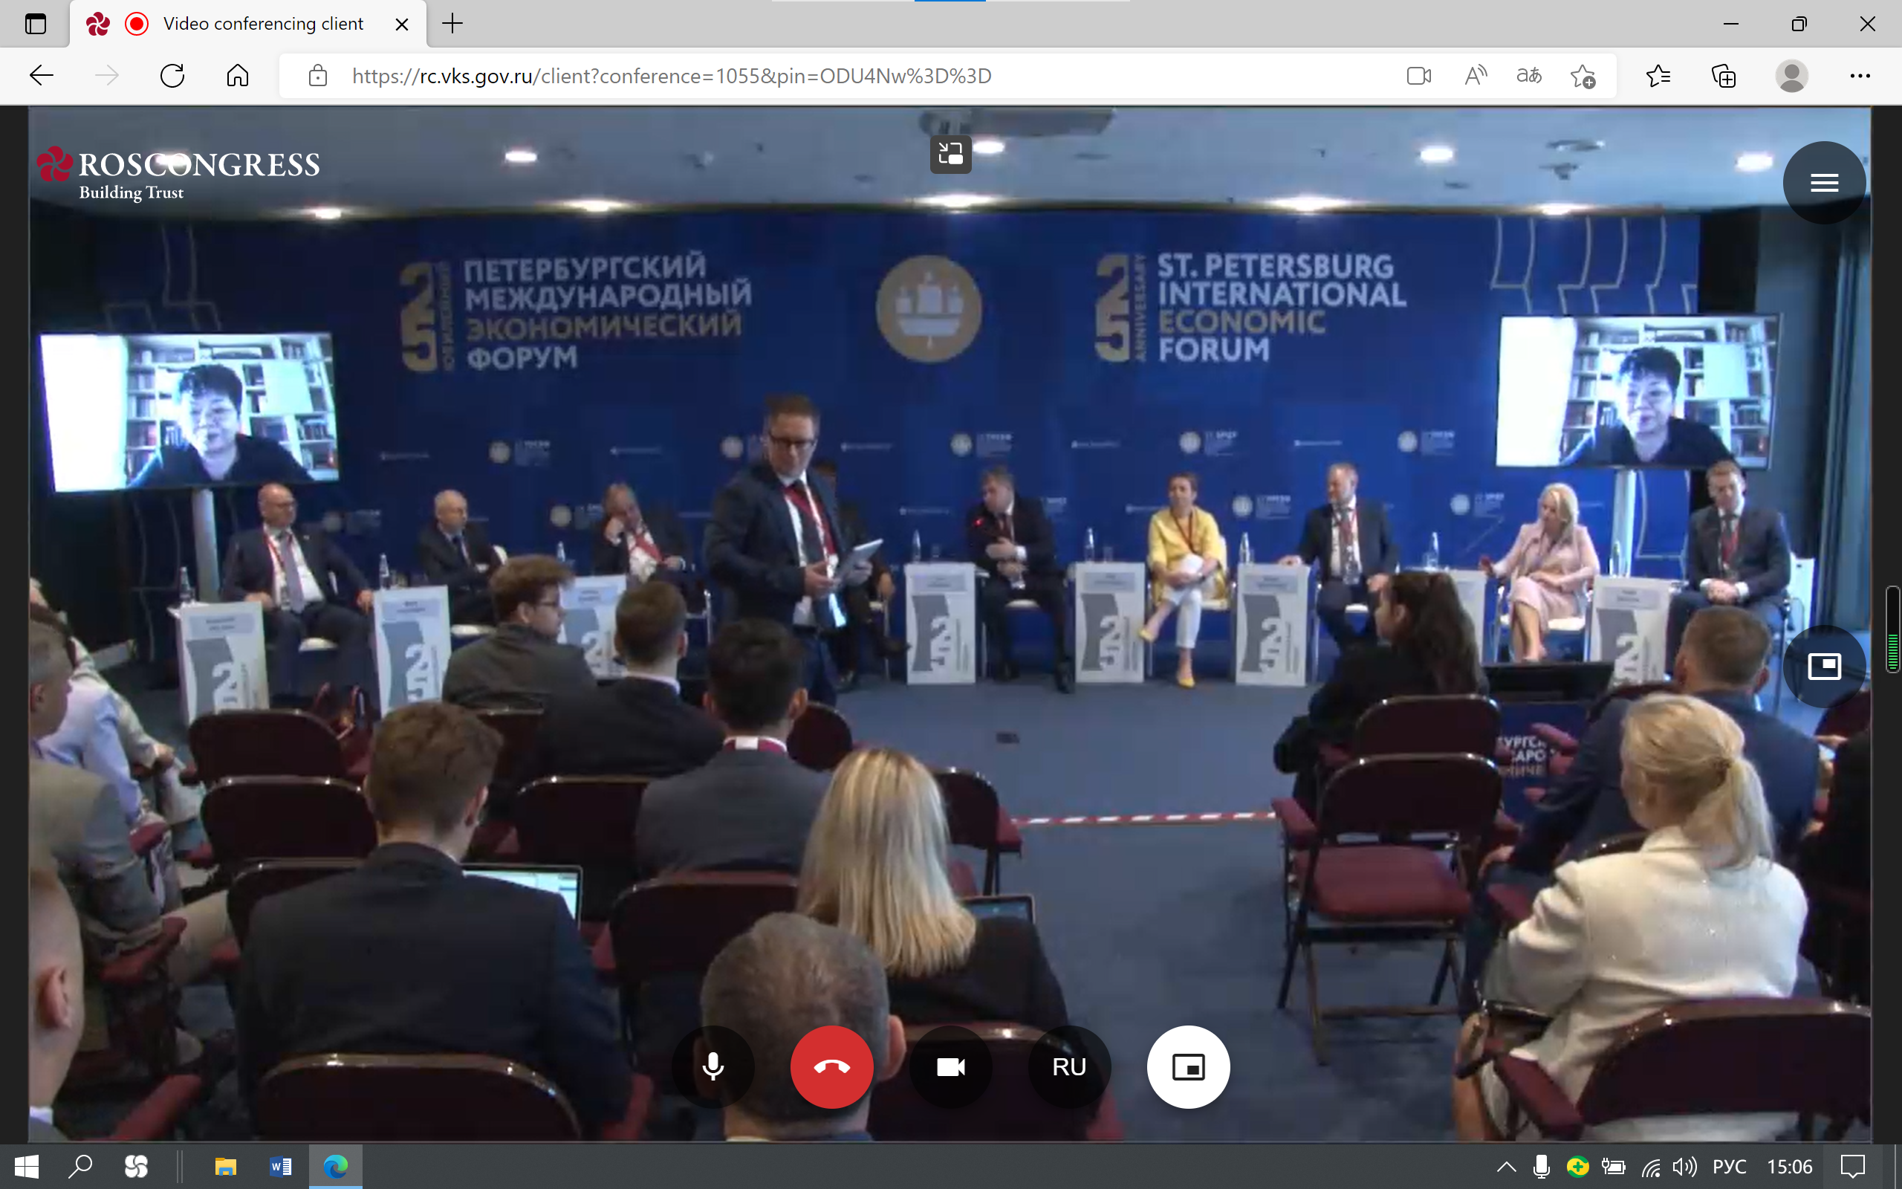Open a new browser tab

click(x=452, y=24)
